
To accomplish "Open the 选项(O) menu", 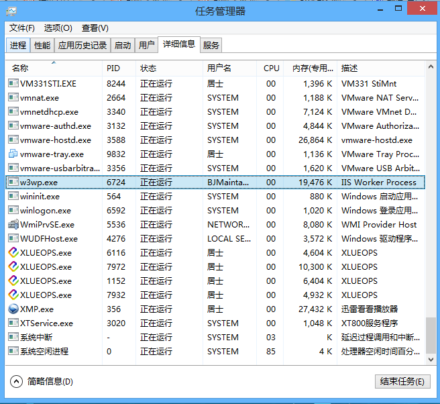I will coord(58,28).
